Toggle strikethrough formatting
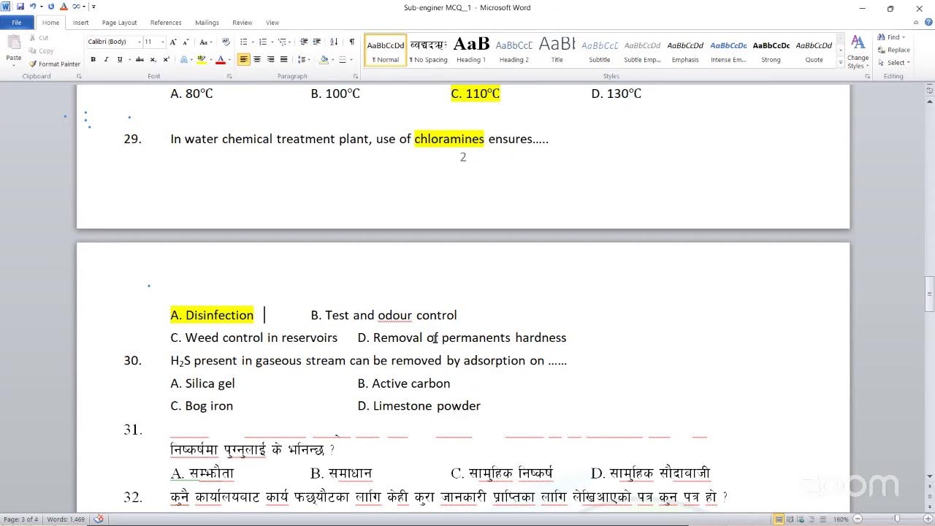 point(140,59)
